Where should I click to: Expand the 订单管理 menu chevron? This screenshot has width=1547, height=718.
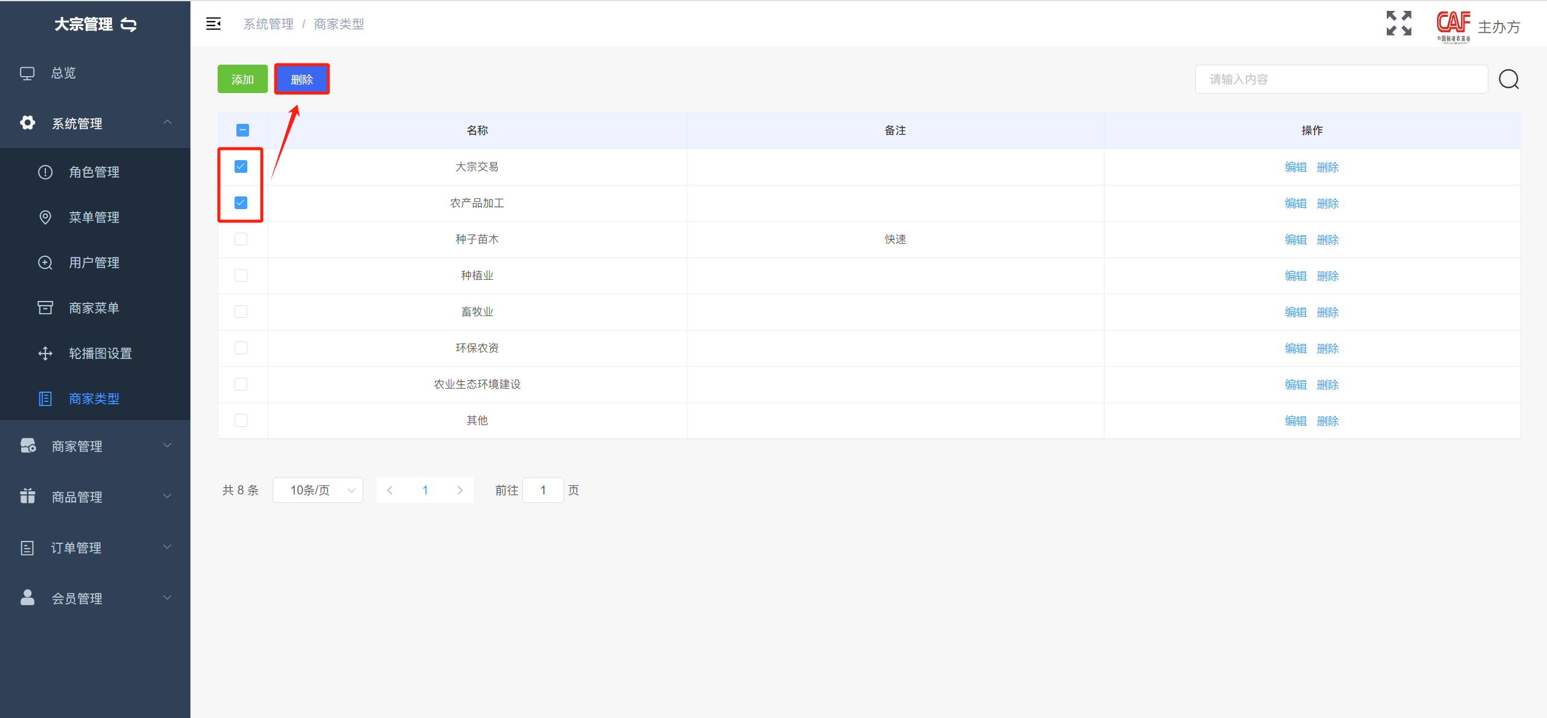click(x=167, y=547)
